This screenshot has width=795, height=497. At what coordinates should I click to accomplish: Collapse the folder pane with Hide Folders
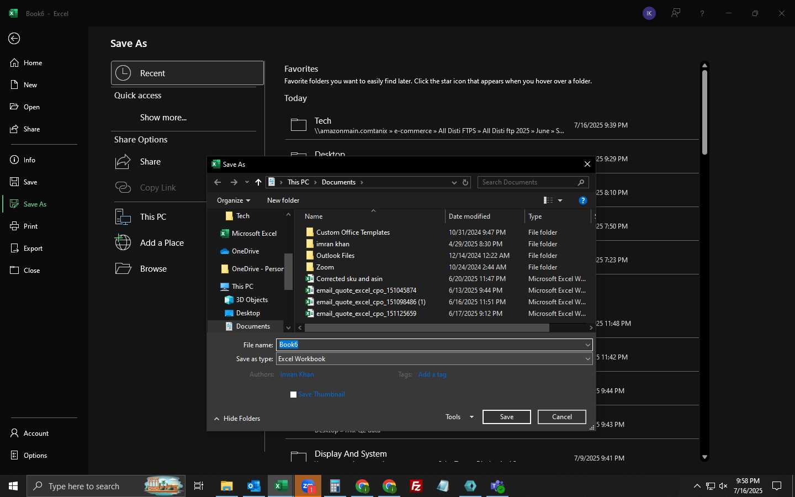tap(237, 419)
